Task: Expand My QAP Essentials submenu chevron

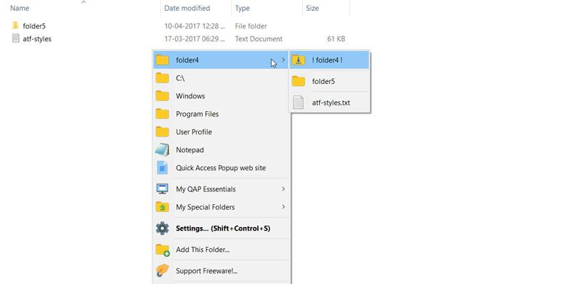Action: click(x=283, y=189)
